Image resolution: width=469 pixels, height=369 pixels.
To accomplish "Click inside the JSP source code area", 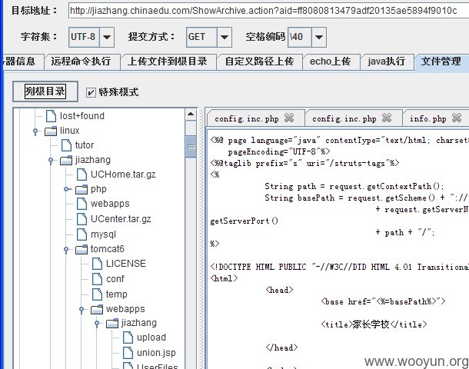I will [338, 248].
